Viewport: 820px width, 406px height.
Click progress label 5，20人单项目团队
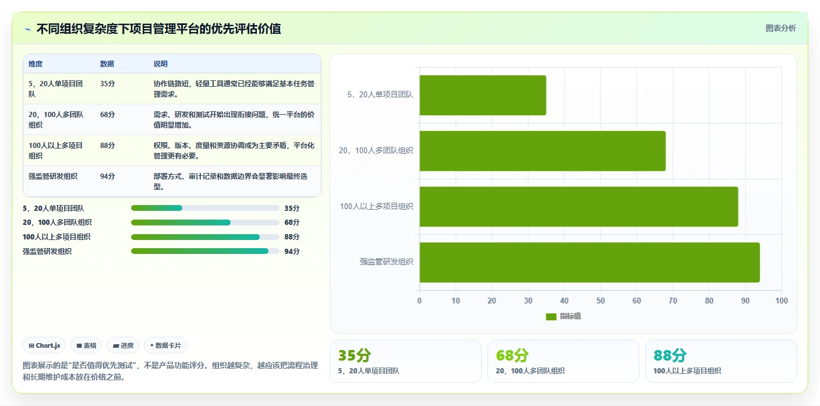[54, 208]
